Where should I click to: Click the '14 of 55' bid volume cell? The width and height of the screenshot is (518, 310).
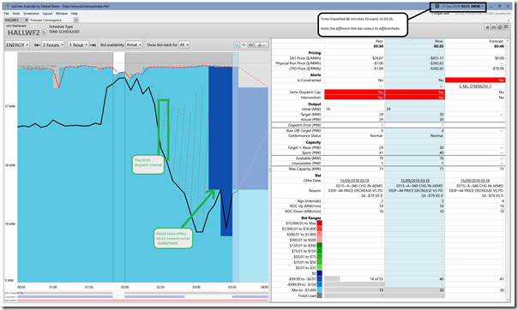click(x=376, y=279)
